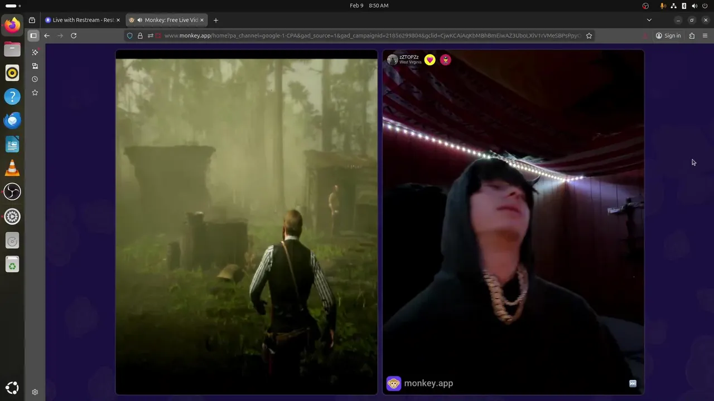The width and height of the screenshot is (714, 401).
Task: Open the Files manager in dock
Action: tap(12, 49)
